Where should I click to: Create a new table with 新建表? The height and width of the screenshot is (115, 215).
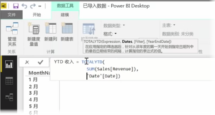[x=67, y=32]
